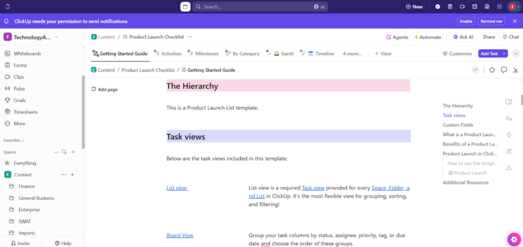Create new space with plus icon
This screenshot has width=523, height=247.
(74, 152)
